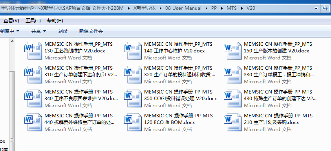Select Word icon of 310 生产订单创建下达和打印
The height and width of the screenshot is (151, 331).
pos(33,75)
